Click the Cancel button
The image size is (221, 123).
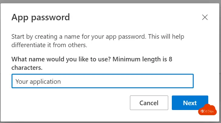point(149,103)
